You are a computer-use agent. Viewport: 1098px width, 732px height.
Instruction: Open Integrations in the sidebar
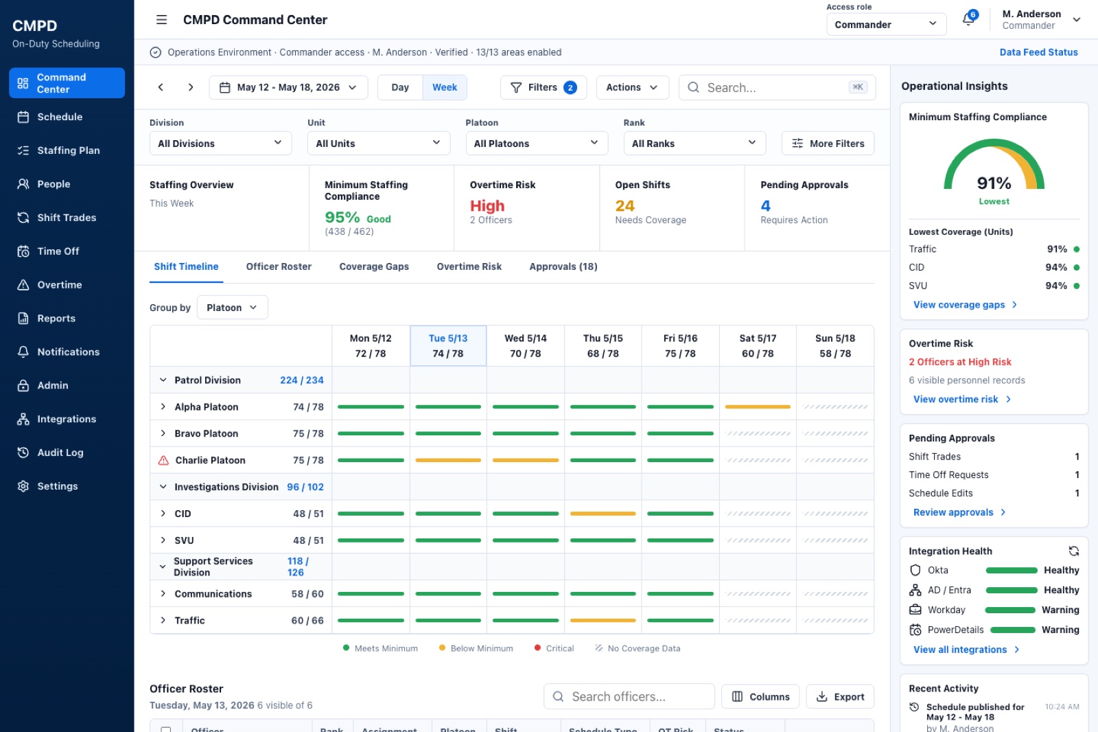(x=67, y=419)
